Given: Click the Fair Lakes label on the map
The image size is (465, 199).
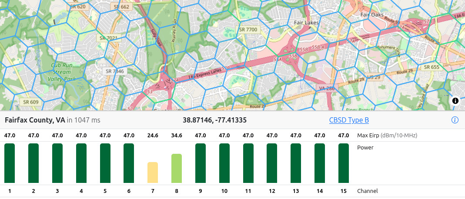Looking at the screenshot, I should pyautogui.click(x=306, y=22).
